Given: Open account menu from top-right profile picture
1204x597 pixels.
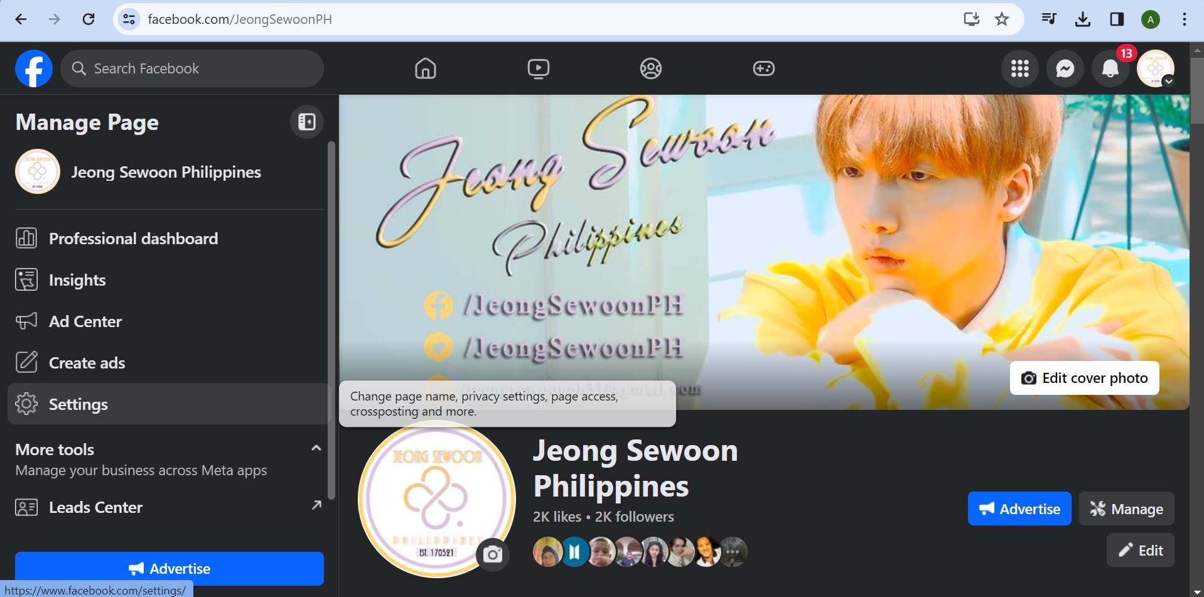Looking at the screenshot, I should [1156, 68].
